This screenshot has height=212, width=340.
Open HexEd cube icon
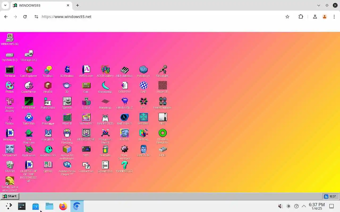tap(48, 87)
